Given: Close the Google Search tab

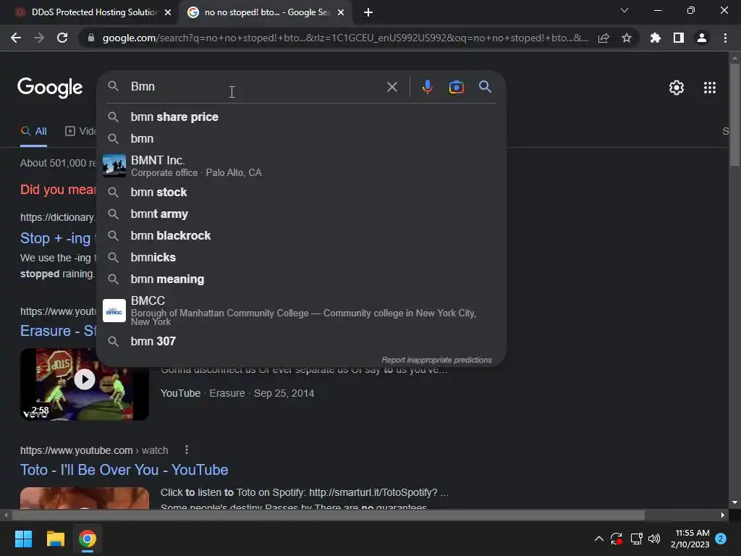Looking at the screenshot, I should pos(341,12).
